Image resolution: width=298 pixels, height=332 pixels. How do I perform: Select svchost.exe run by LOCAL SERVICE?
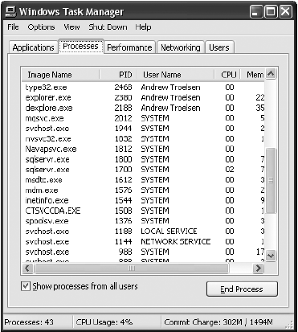144,232
